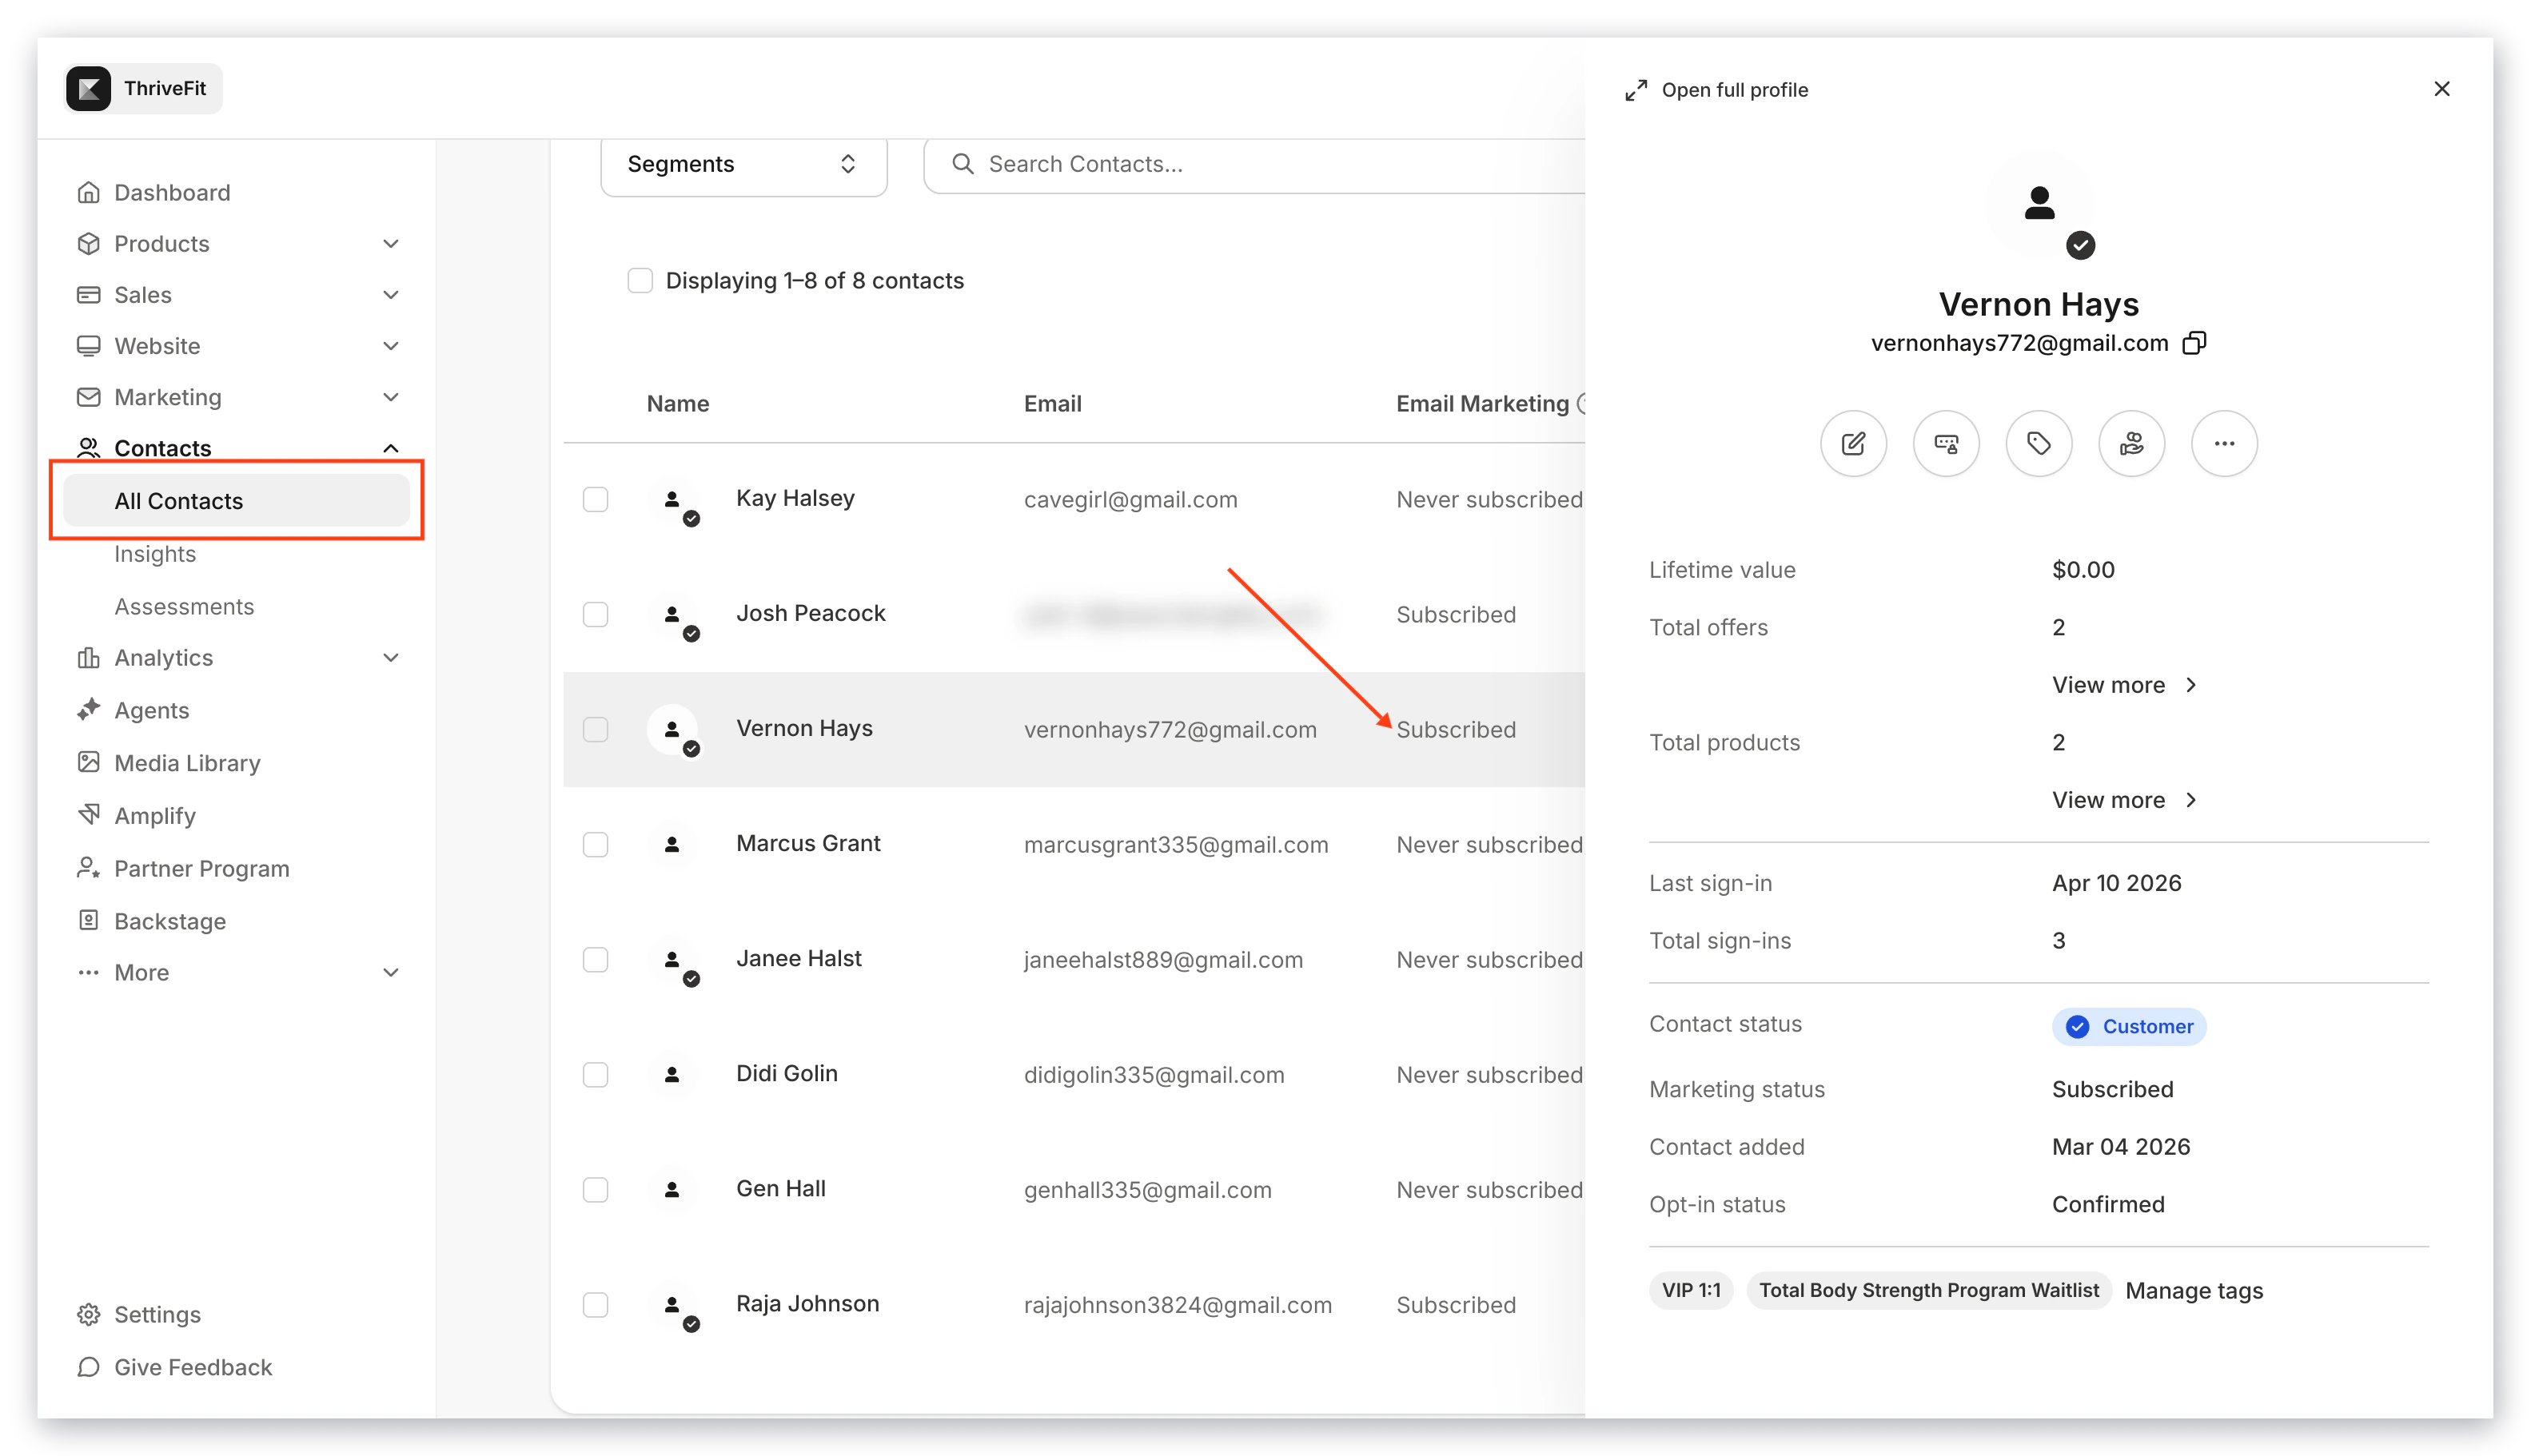Copy Vernon Hays email address icon
This screenshot has height=1456, width=2531.
[2194, 343]
